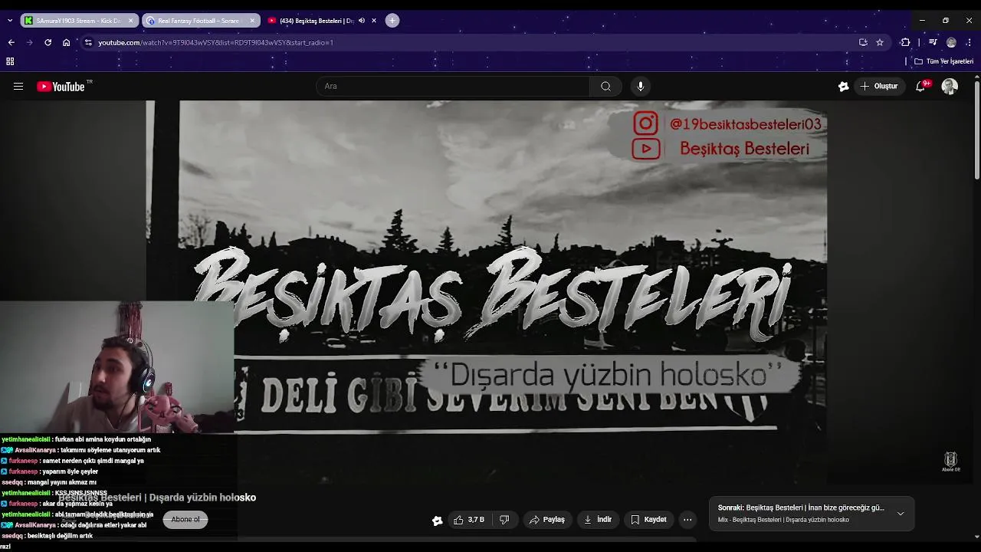Focus the YouTube Ara search field
Image resolution: width=981 pixels, height=552 pixels.
[x=453, y=87]
